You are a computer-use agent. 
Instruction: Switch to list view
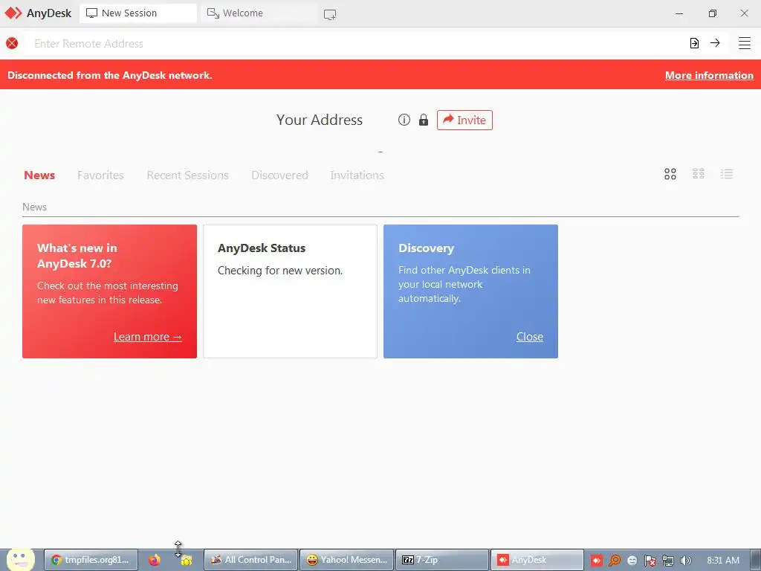tap(727, 174)
